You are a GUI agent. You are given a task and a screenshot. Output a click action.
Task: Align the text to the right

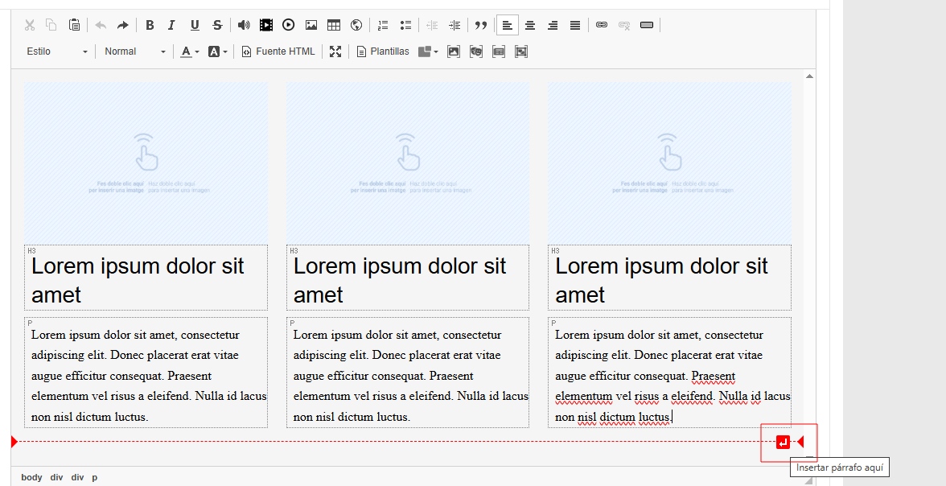(553, 26)
